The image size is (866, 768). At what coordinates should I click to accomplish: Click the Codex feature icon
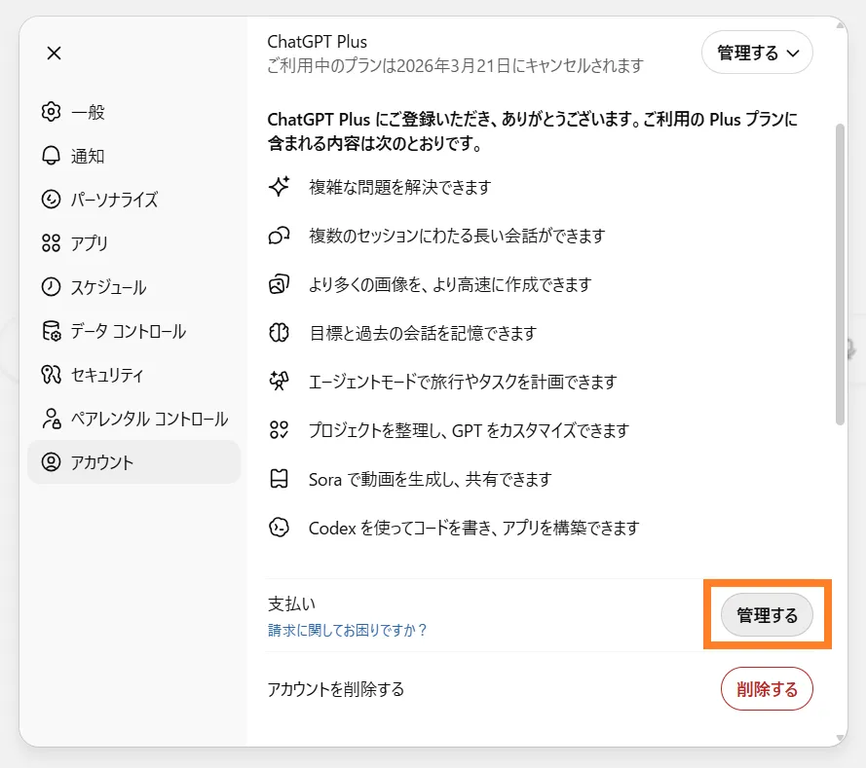click(280, 528)
